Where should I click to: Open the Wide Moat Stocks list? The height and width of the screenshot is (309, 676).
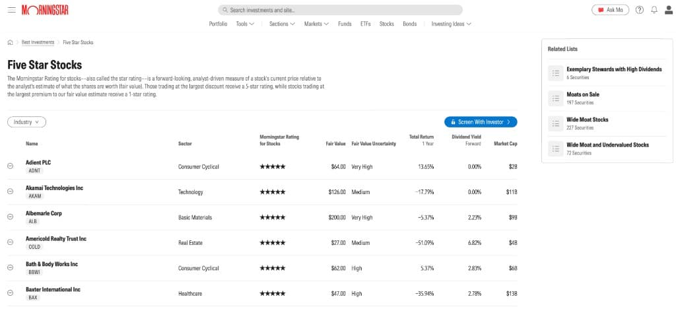(x=588, y=120)
